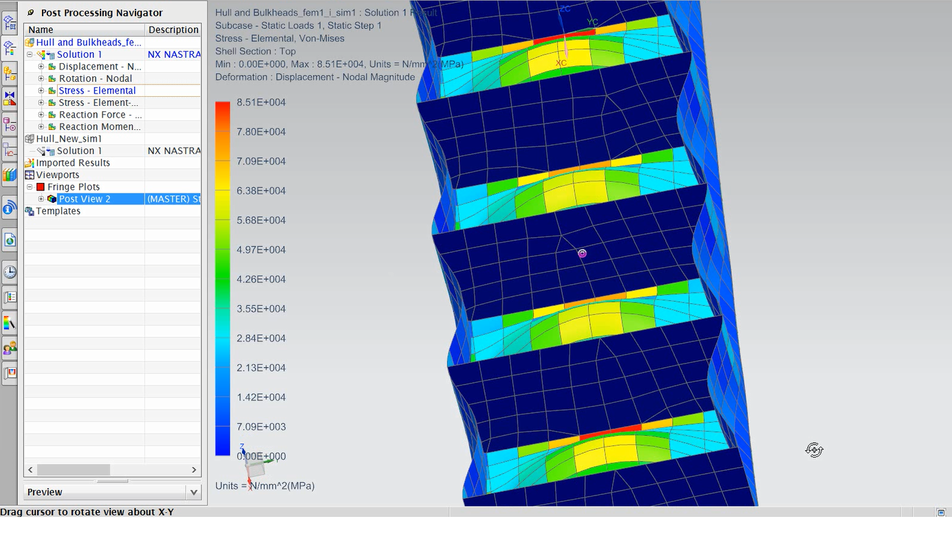The image size is (952, 554).
Task: Open the History clock tab
Action: tap(10, 272)
